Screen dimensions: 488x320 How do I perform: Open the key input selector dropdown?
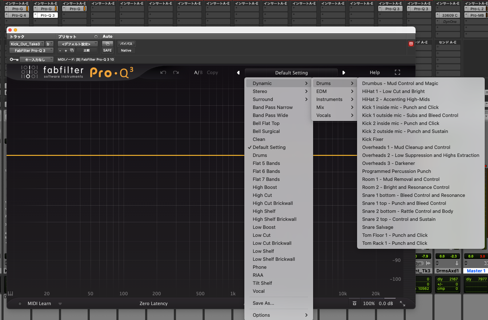[x=37, y=60]
